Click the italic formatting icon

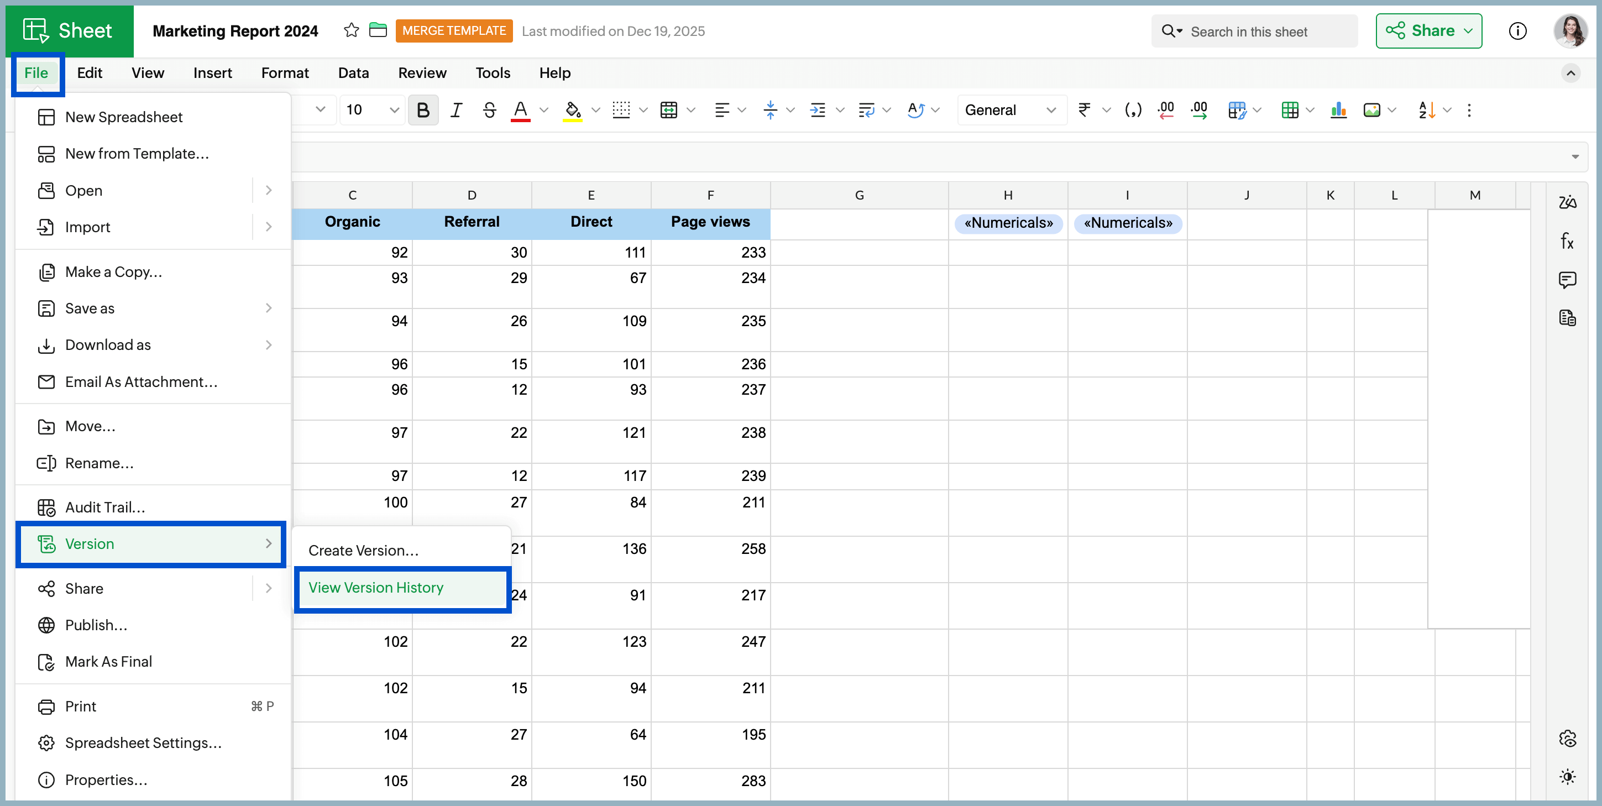(x=456, y=110)
